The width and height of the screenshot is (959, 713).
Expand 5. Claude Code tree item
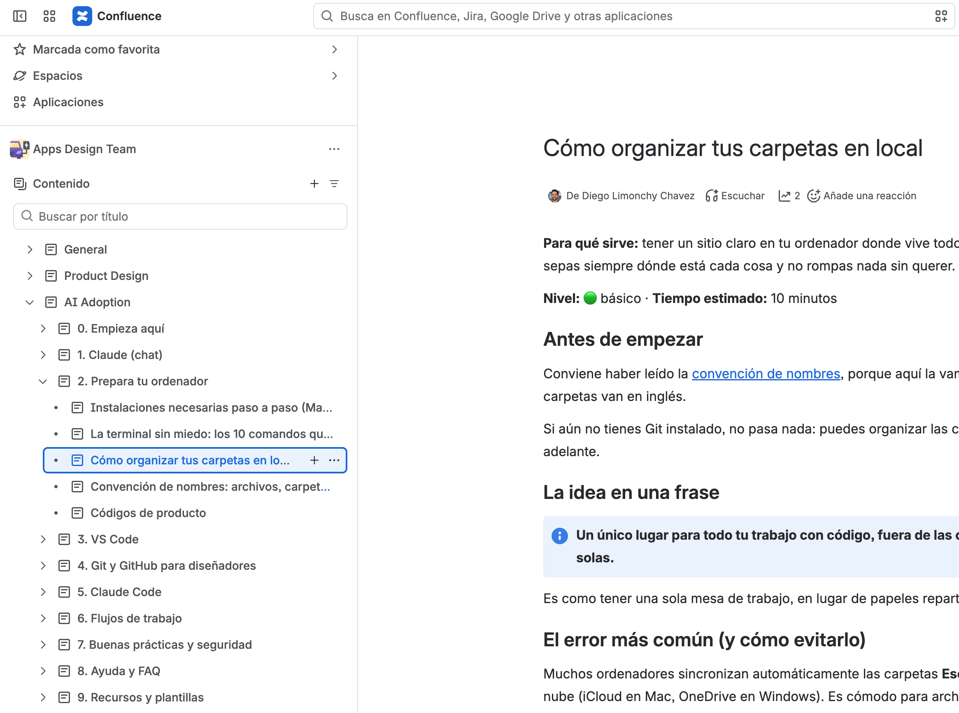click(x=43, y=592)
